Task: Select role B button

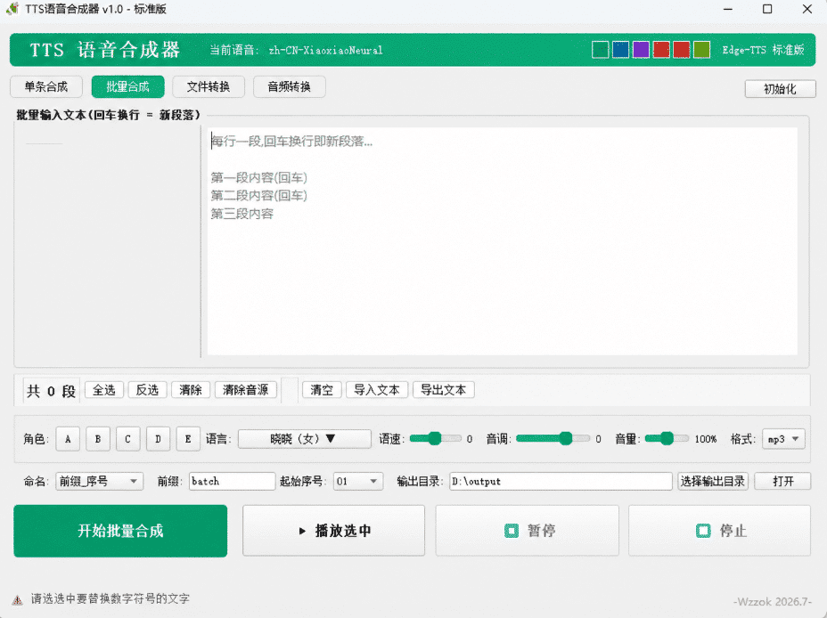Action: coord(98,439)
